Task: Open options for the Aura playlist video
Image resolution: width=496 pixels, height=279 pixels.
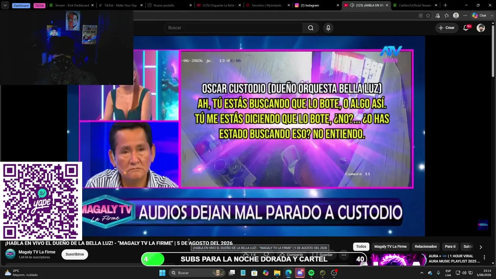Action: click(x=484, y=257)
